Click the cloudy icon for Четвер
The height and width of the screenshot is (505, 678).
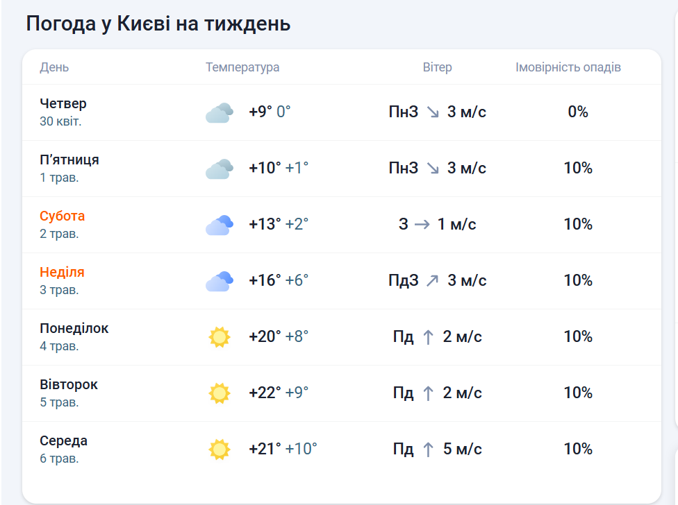pos(219,112)
